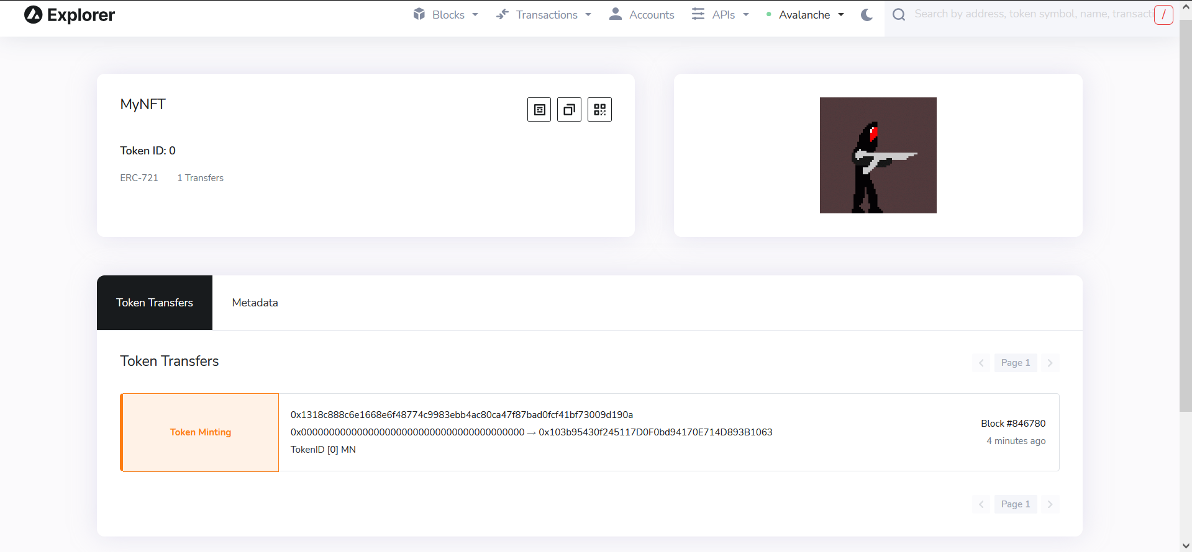
Task: Focus the address search input field
Action: coord(1032,14)
